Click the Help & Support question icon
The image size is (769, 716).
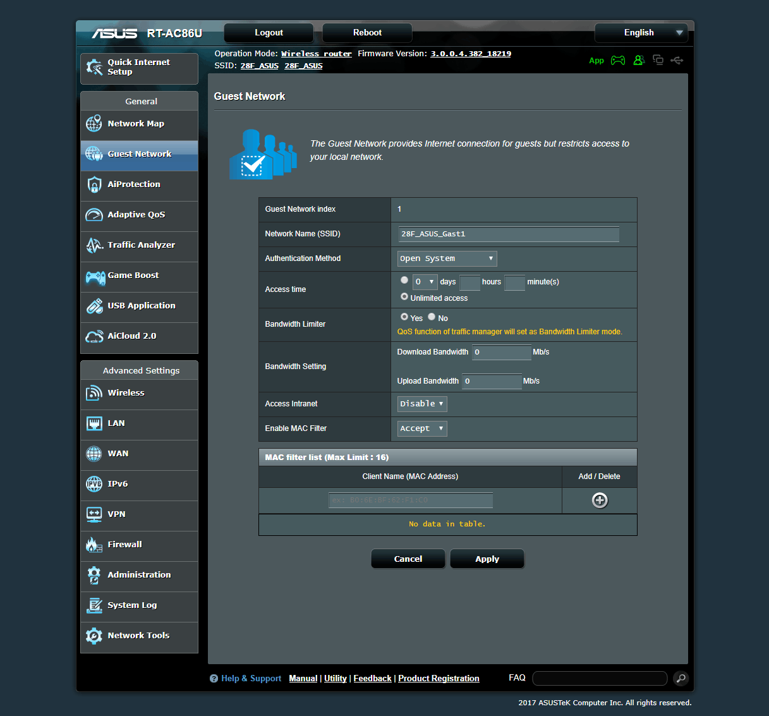click(x=214, y=679)
